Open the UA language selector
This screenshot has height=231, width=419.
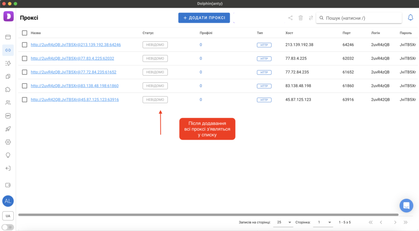(x=8, y=215)
